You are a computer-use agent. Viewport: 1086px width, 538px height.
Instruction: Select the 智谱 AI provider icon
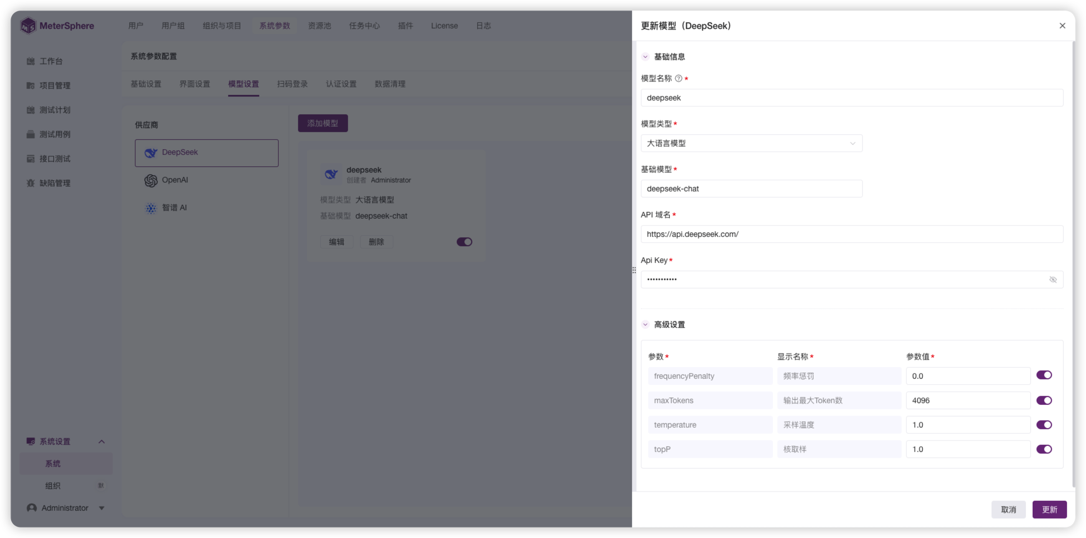point(151,208)
